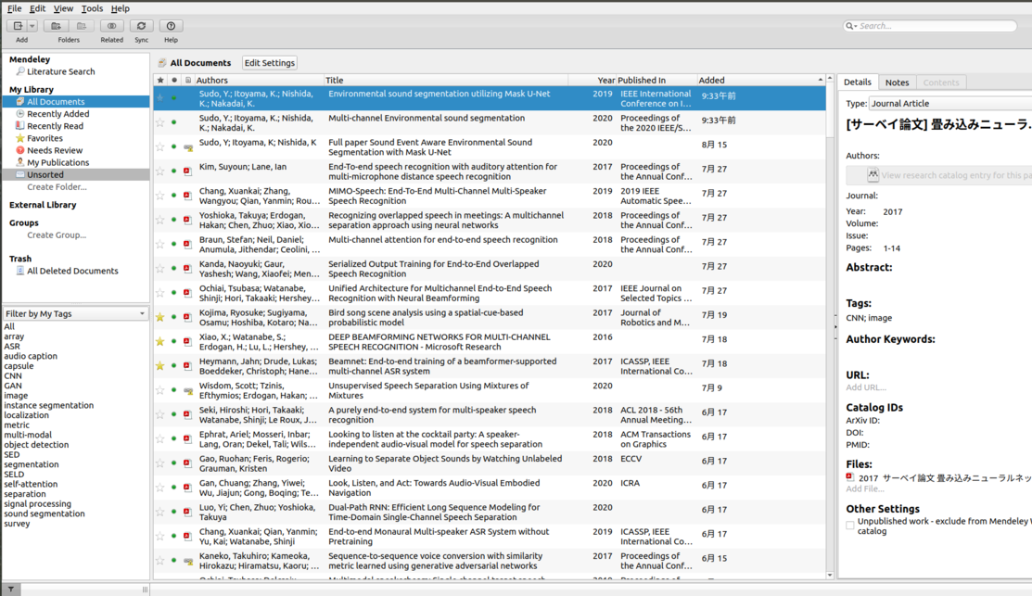The height and width of the screenshot is (596, 1032).
Task: Filter by the survey tag
Action: (x=17, y=524)
